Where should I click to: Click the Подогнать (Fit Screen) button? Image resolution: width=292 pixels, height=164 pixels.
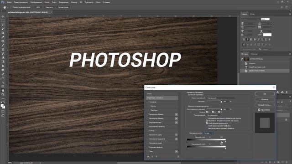[49, 7]
